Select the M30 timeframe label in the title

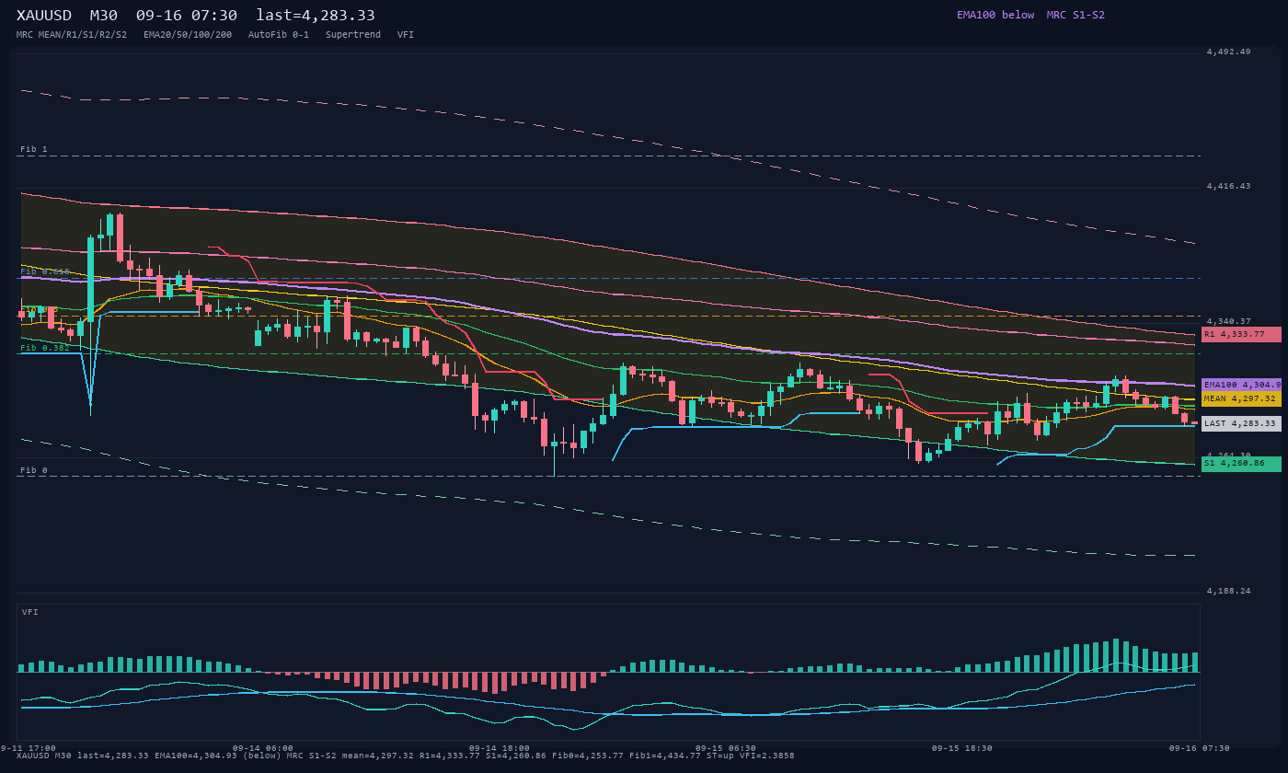(x=103, y=16)
